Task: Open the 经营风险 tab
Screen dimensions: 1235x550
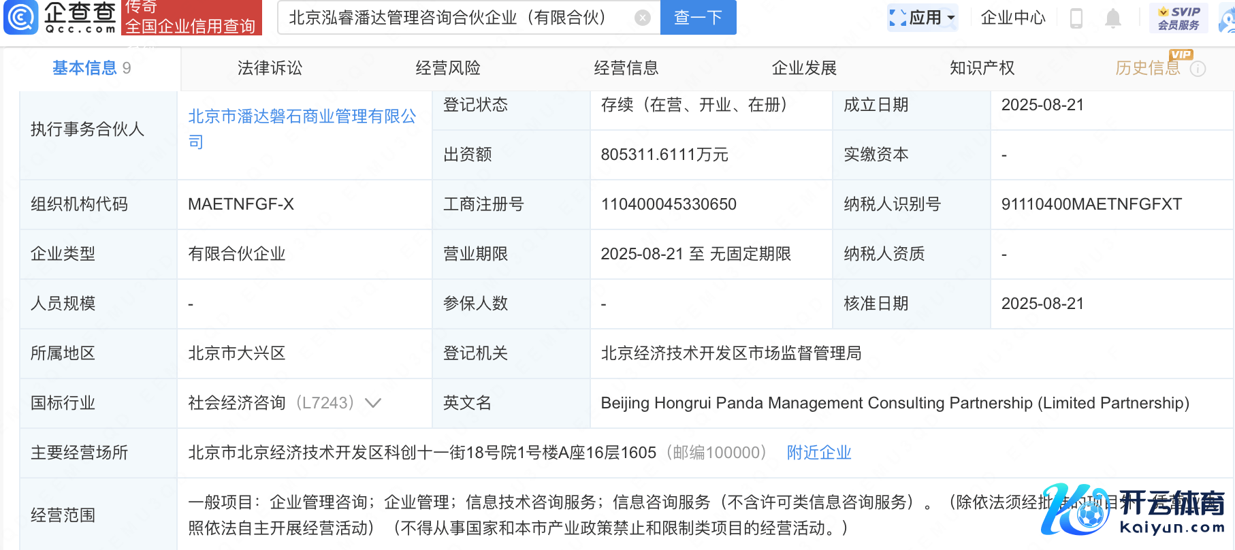Action: [x=448, y=68]
